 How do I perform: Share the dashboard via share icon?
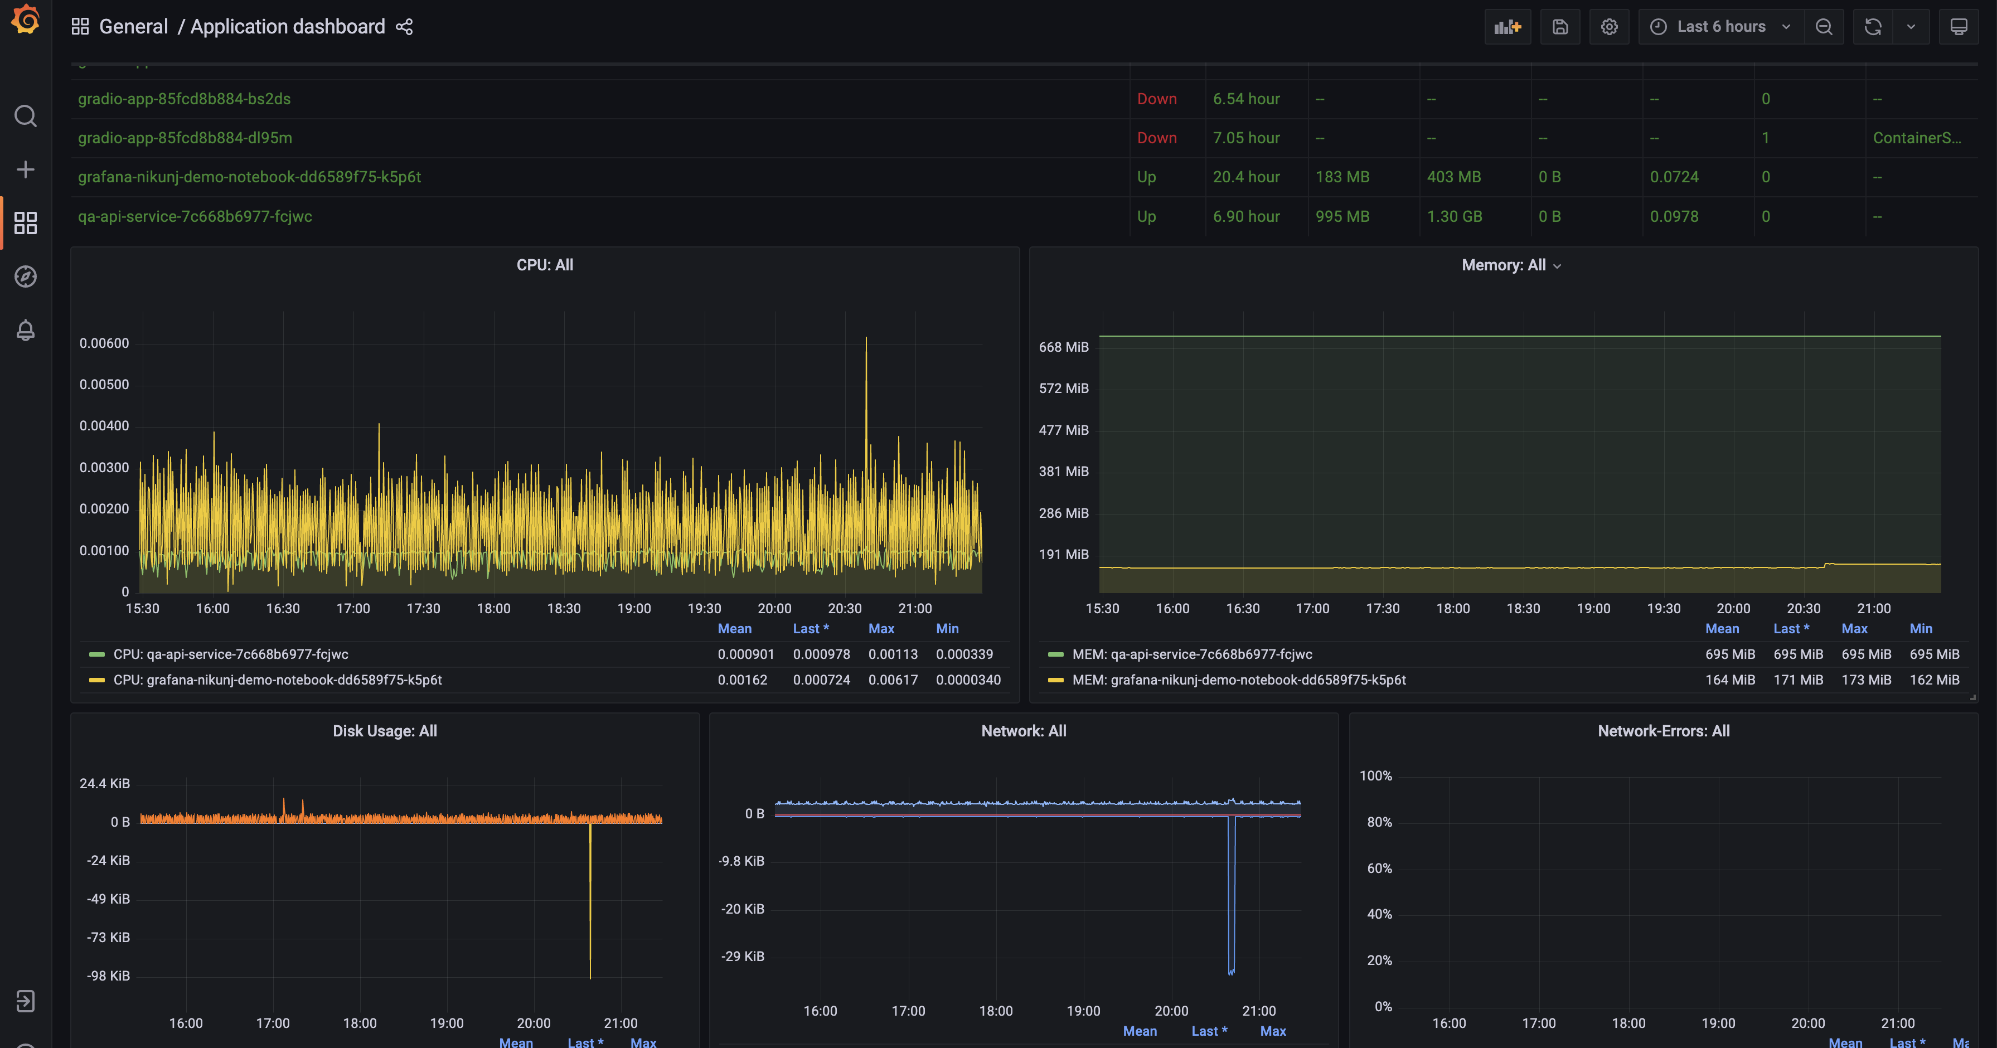click(x=404, y=27)
